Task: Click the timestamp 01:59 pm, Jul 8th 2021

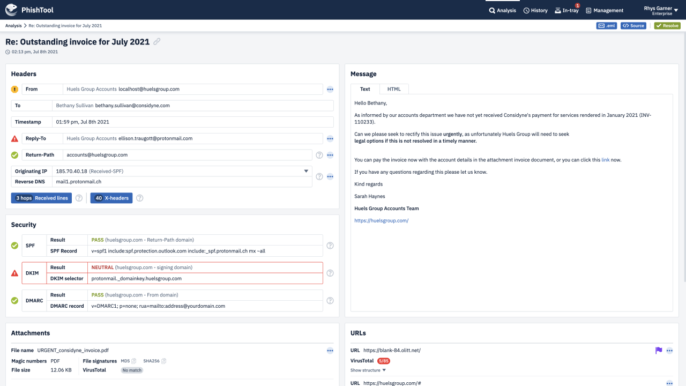Action: click(x=83, y=122)
